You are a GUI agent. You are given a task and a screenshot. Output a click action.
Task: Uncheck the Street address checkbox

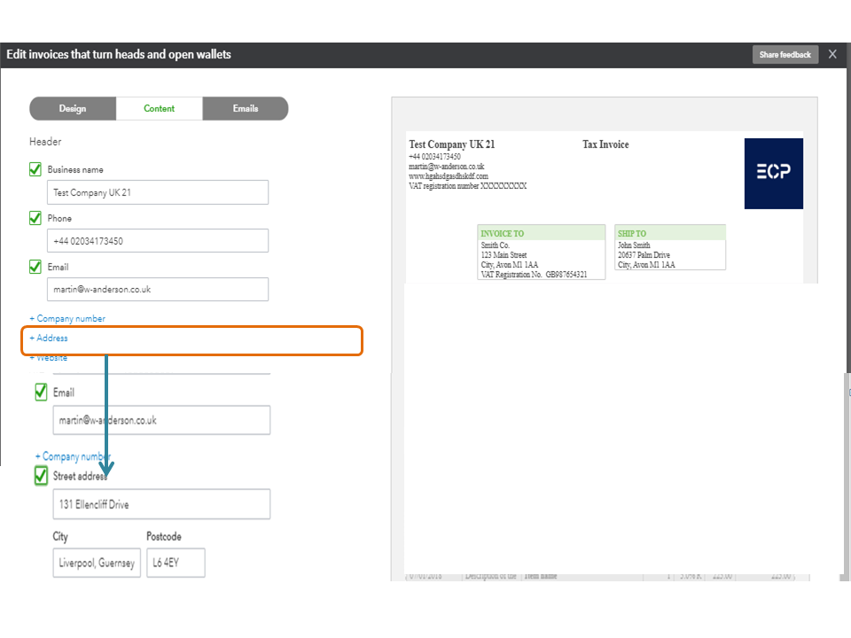tap(41, 476)
